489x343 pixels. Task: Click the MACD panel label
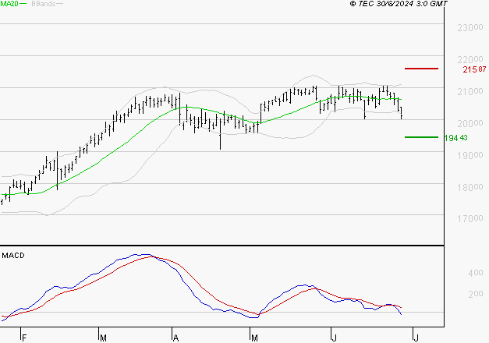click(x=13, y=256)
